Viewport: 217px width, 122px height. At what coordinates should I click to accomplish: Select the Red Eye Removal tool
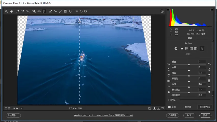(56, 11)
